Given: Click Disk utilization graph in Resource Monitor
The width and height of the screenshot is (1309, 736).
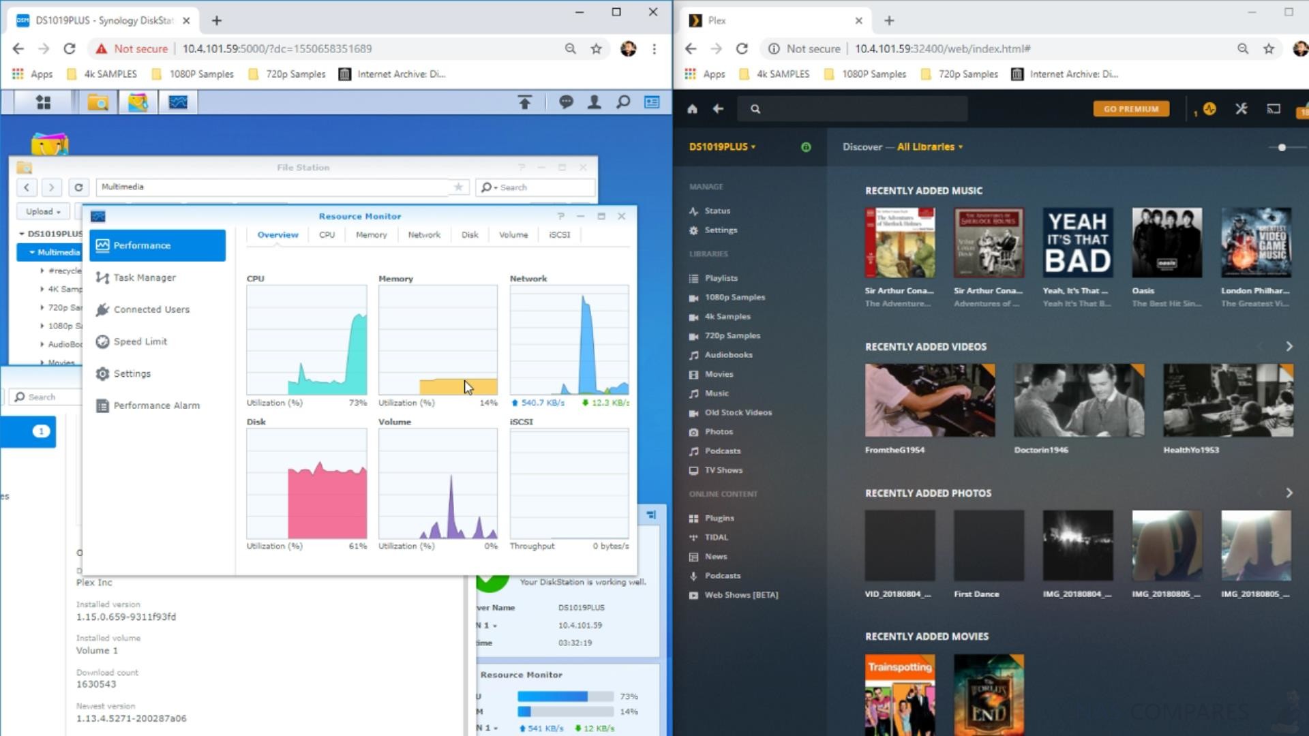Looking at the screenshot, I should [307, 484].
